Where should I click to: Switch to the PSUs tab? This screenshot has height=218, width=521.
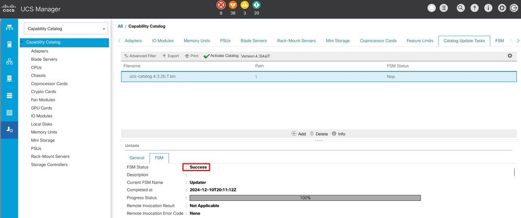tap(226, 41)
